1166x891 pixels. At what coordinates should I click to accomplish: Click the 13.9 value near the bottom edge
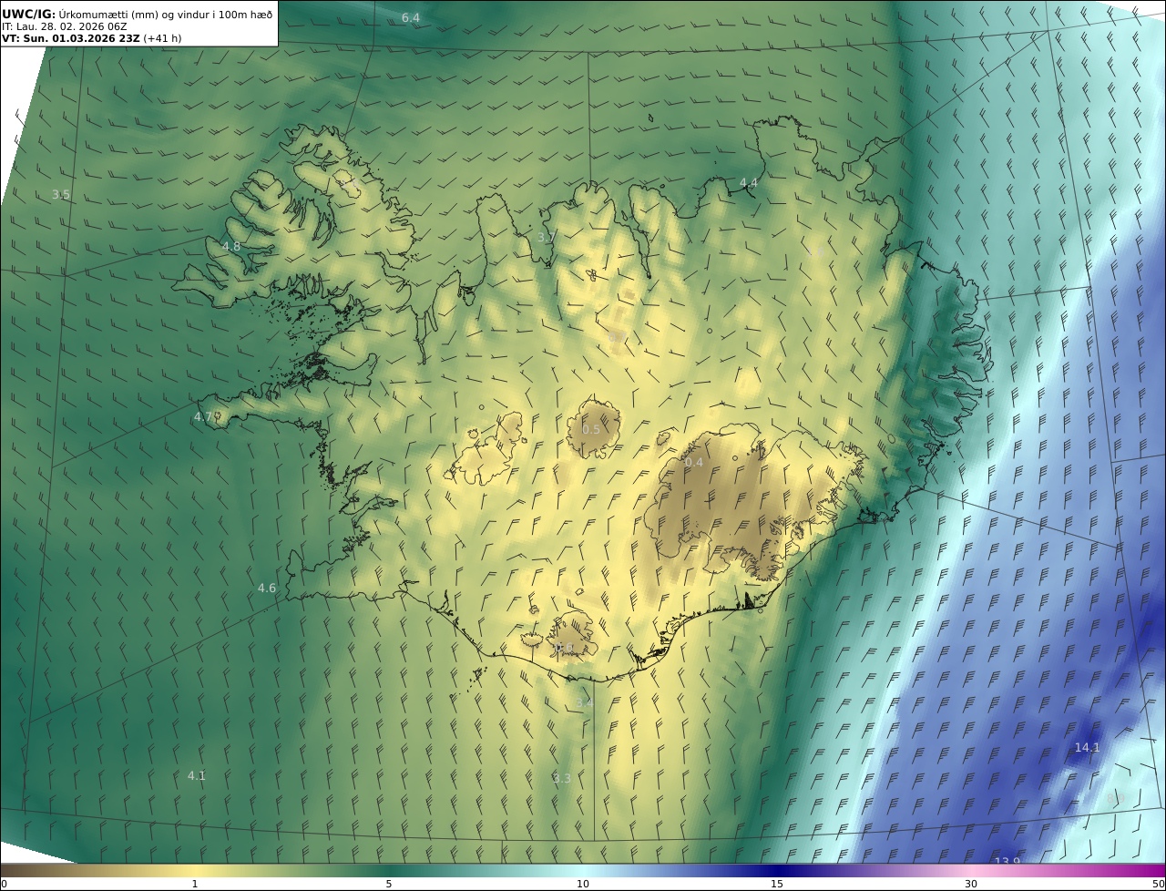click(1007, 862)
